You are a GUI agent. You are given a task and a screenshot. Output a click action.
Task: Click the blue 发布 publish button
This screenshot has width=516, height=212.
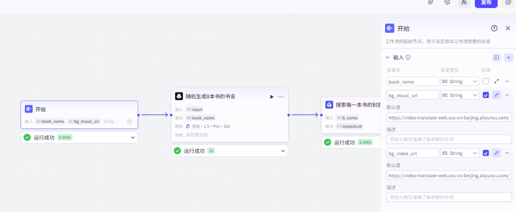486,2
